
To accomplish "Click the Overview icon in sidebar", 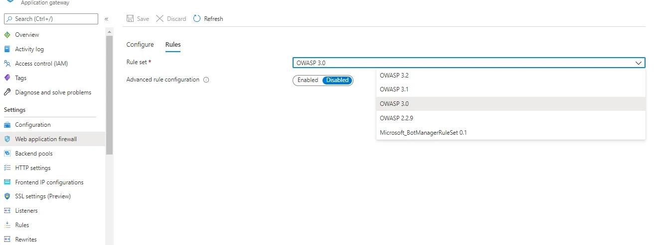I will pos(7,35).
